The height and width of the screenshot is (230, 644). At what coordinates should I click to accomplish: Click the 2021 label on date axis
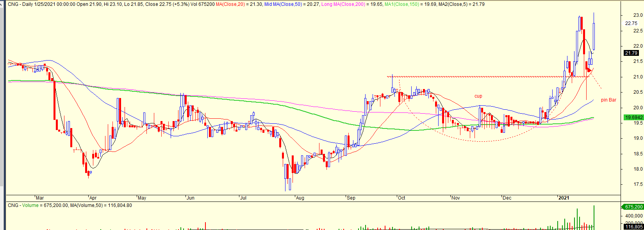click(564, 198)
